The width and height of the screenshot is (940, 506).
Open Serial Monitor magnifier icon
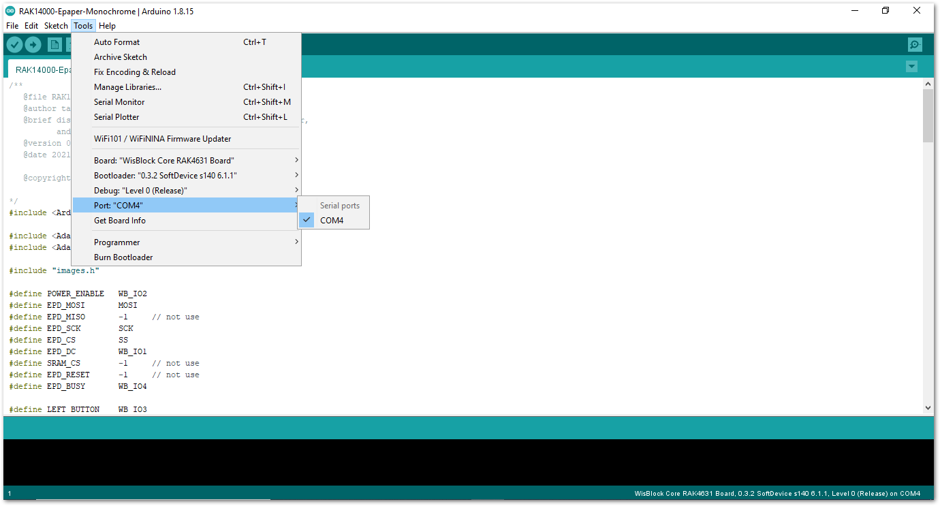tap(915, 45)
